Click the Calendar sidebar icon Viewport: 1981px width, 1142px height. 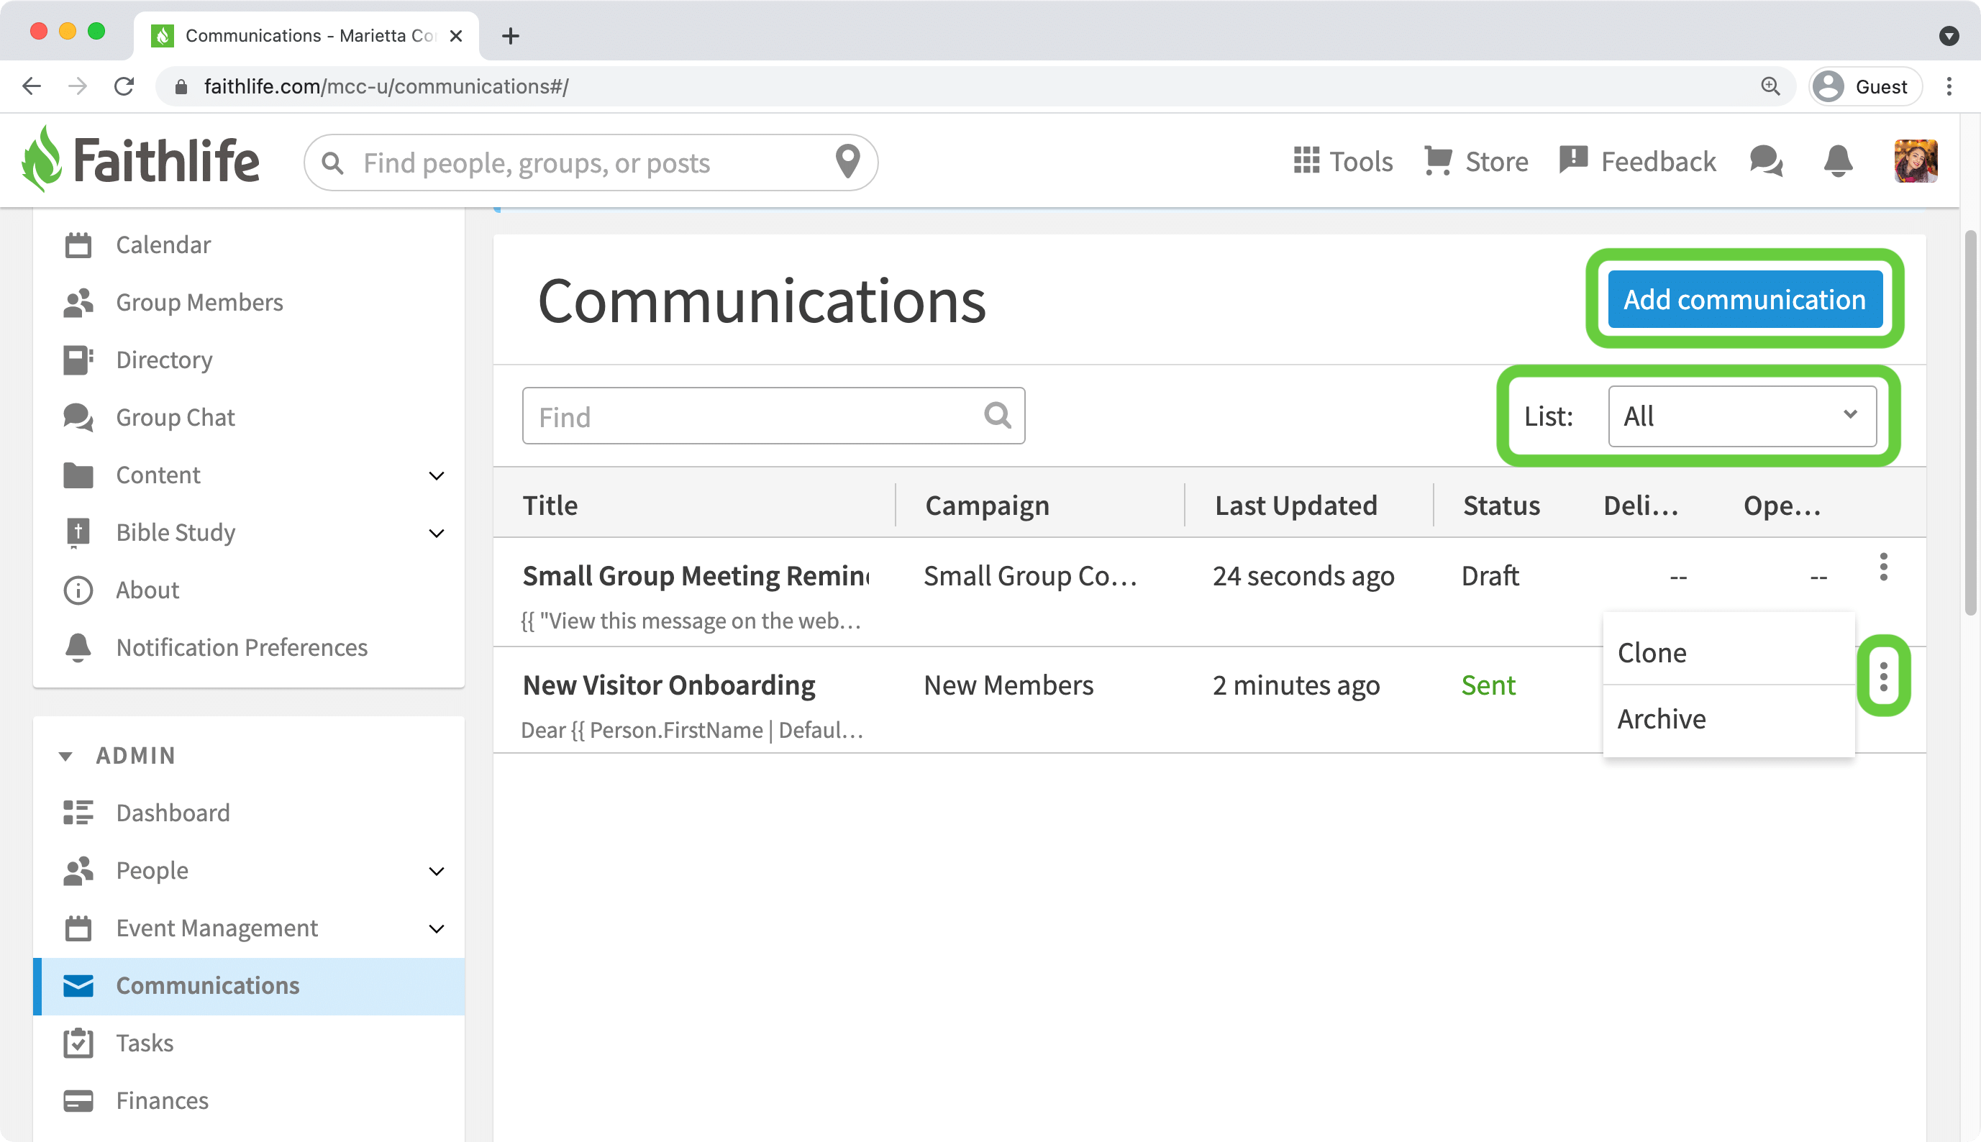[78, 245]
